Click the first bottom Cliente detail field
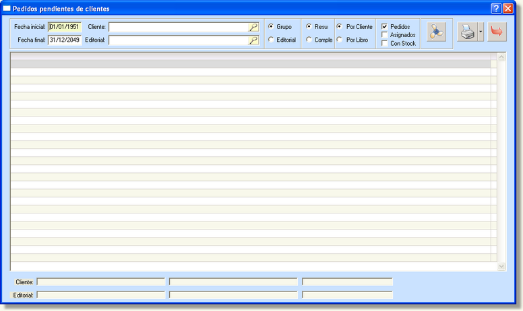This screenshot has width=523, height=311. (x=100, y=282)
